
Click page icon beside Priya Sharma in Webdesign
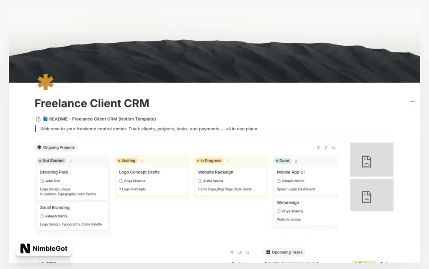(x=279, y=211)
